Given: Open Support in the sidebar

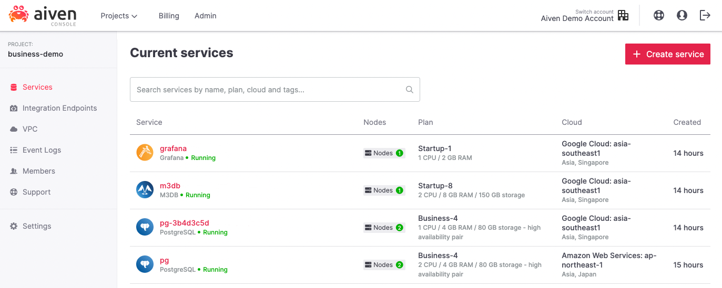Looking at the screenshot, I should coord(36,192).
